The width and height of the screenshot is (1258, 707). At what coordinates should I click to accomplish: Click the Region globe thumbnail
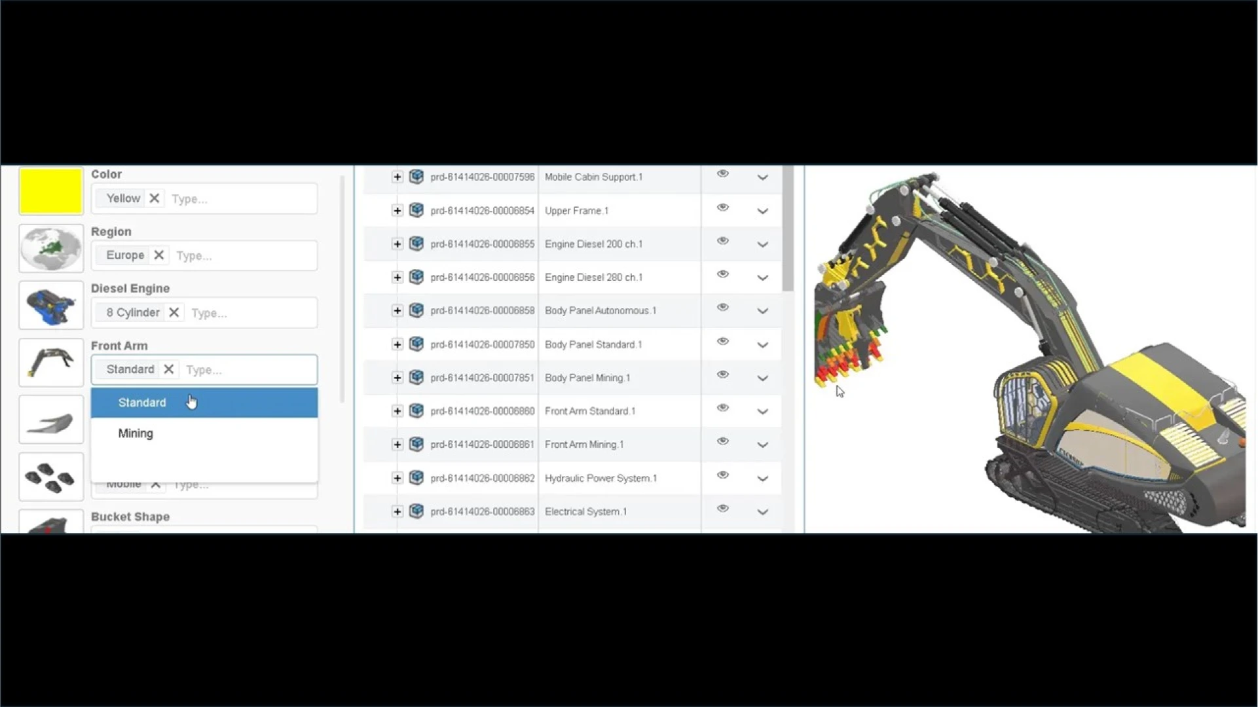(51, 248)
